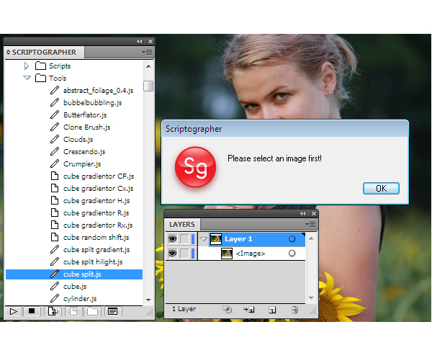Click the Scriptographer tab title
The image size is (432, 345).
(x=44, y=52)
